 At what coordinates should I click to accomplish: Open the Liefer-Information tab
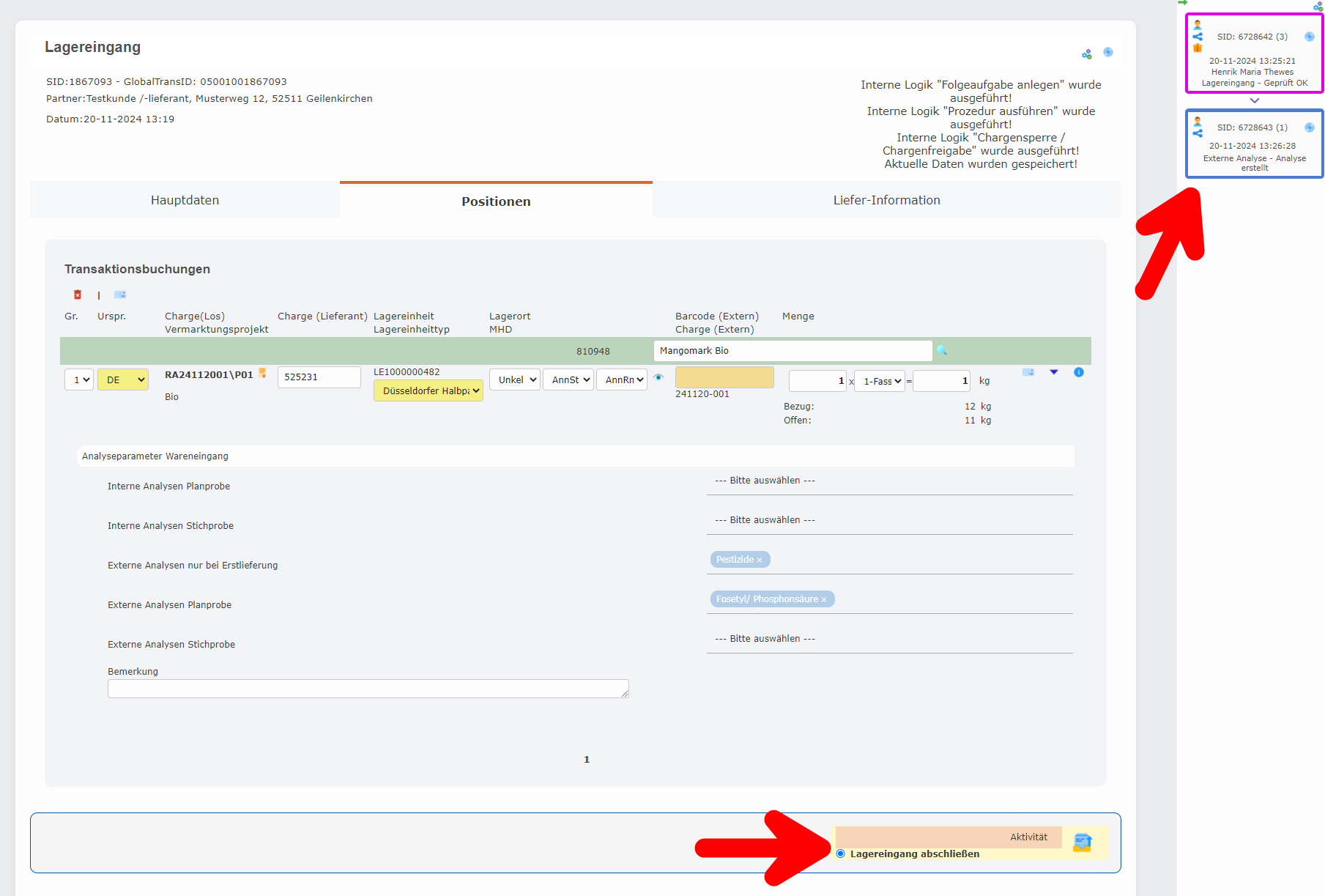[x=886, y=199]
